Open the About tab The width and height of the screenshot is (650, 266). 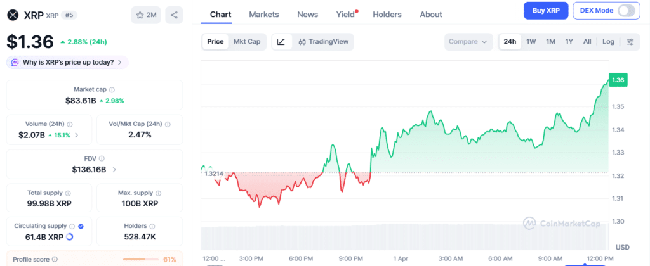[x=431, y=15]
